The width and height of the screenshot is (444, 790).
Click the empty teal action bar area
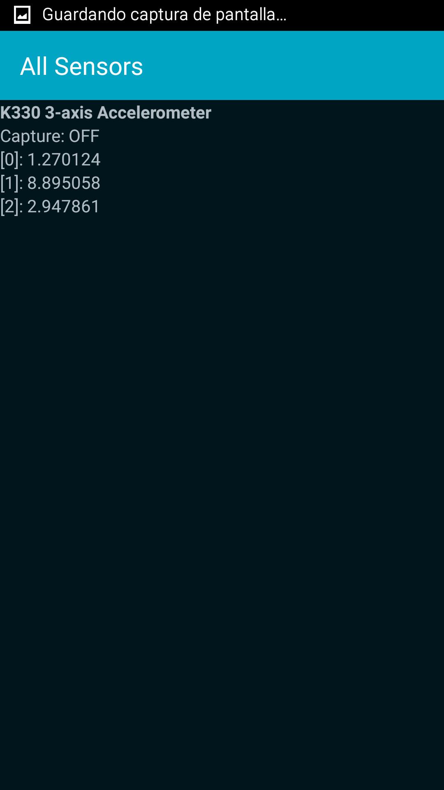click(294, 65)
